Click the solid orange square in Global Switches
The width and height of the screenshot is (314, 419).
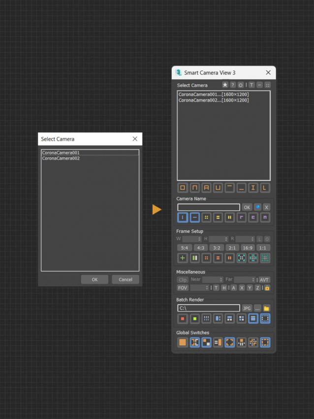(183, 342)
